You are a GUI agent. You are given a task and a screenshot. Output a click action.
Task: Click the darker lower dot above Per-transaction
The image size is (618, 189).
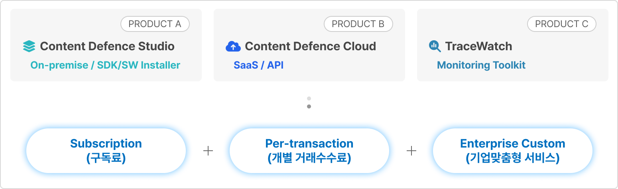tap(309, 106)
